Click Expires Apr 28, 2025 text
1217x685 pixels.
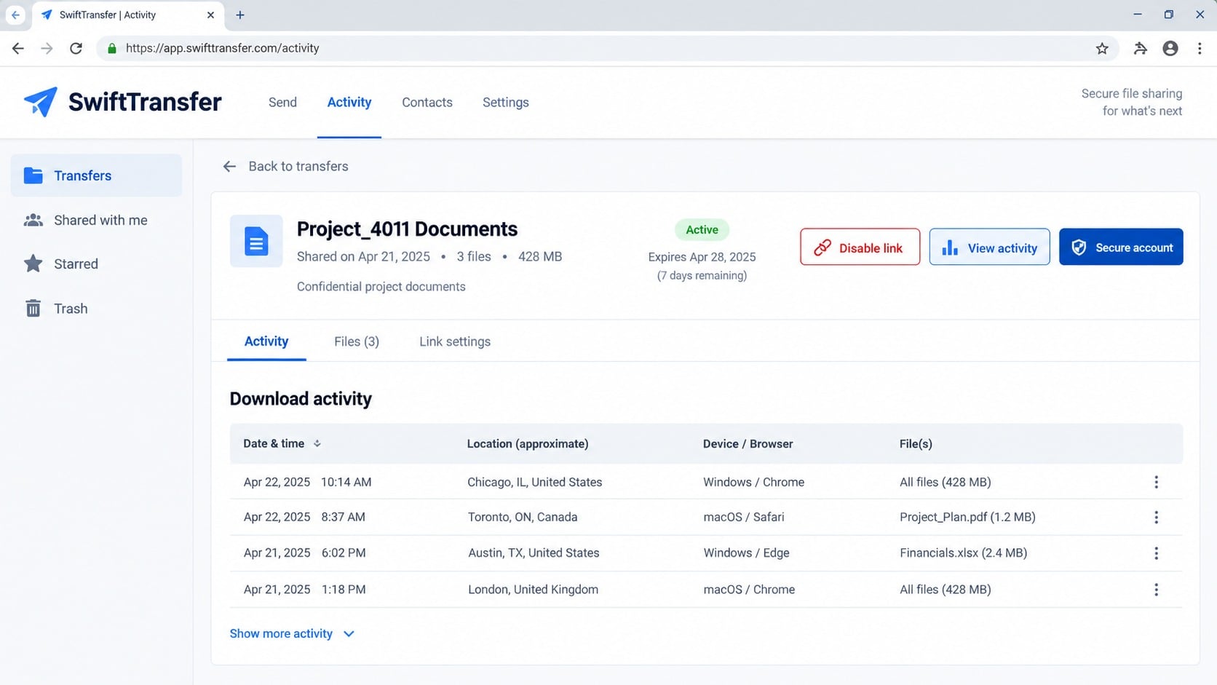click(702, 257)
